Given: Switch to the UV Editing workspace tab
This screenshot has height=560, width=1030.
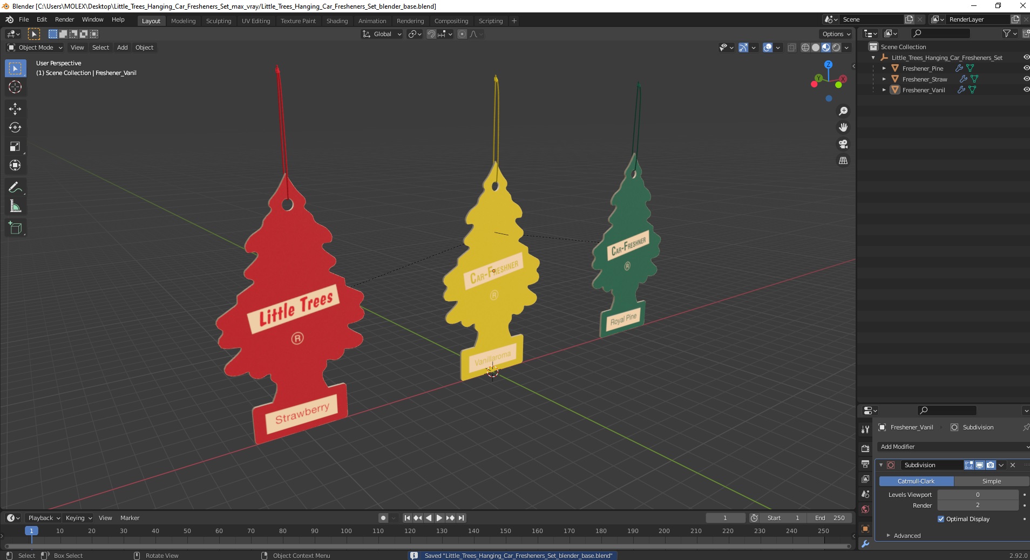Looking at the screenshot, I should point(256,21).
